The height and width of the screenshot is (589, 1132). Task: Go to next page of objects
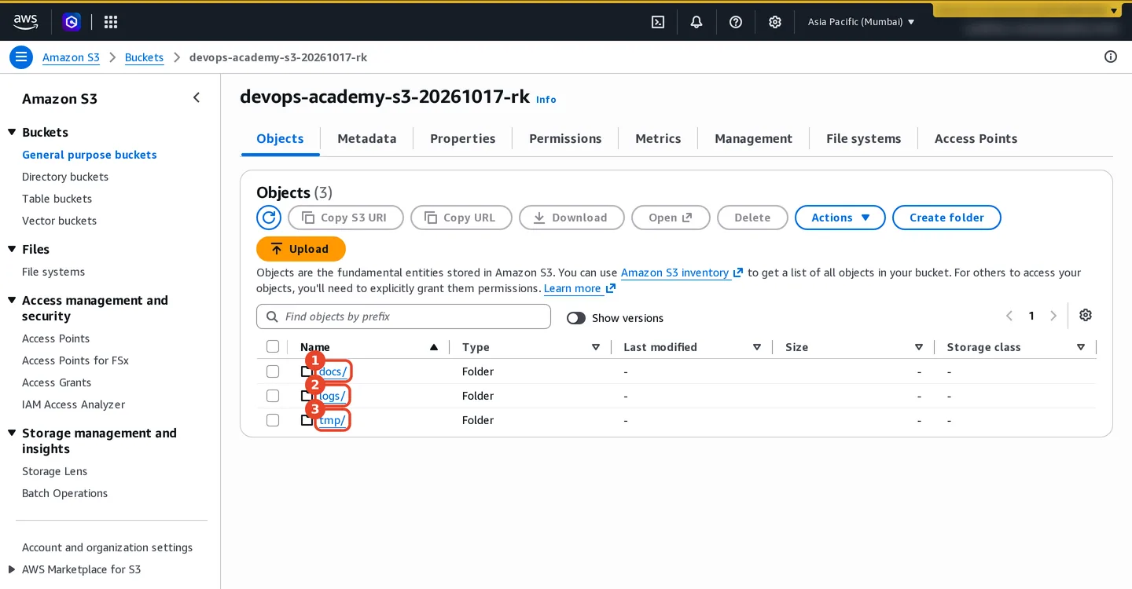point(1053,316)
